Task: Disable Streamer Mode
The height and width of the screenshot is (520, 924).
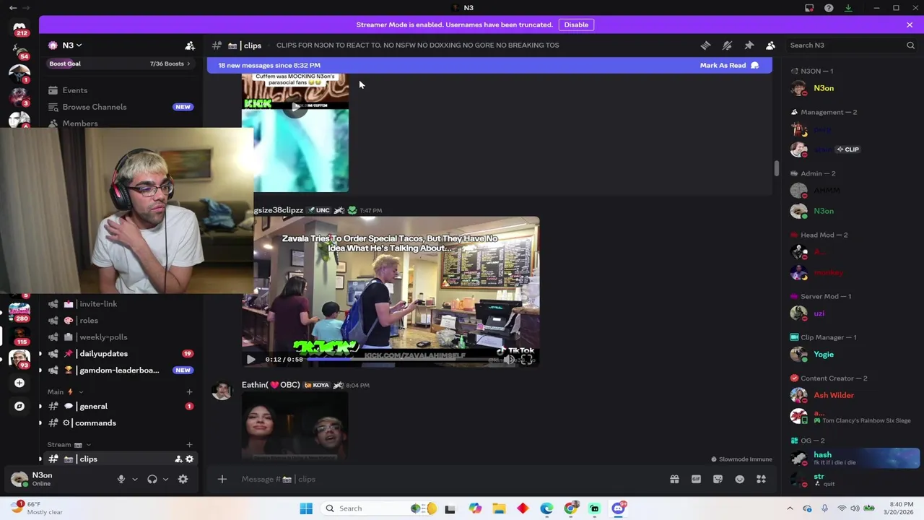Action: tap(576, 25)
